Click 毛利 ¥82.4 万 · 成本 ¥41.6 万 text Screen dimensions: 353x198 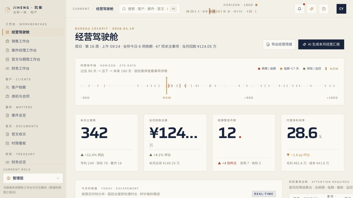click(x=308, y=163)
